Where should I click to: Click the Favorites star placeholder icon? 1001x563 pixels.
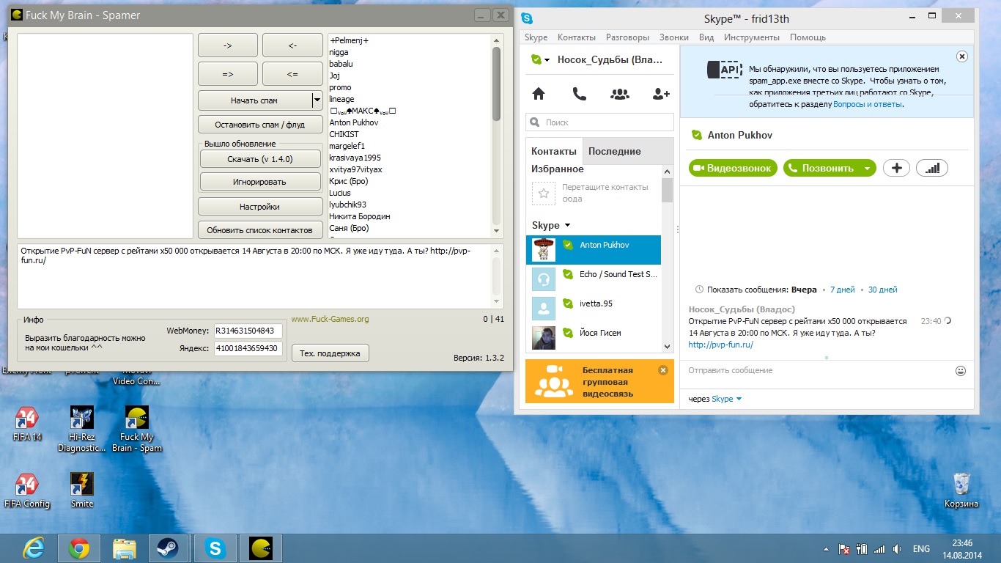[543, 194]
